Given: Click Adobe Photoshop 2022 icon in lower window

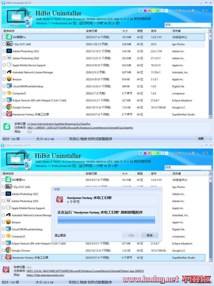Looking at the screenshot, I should (8, 194).
